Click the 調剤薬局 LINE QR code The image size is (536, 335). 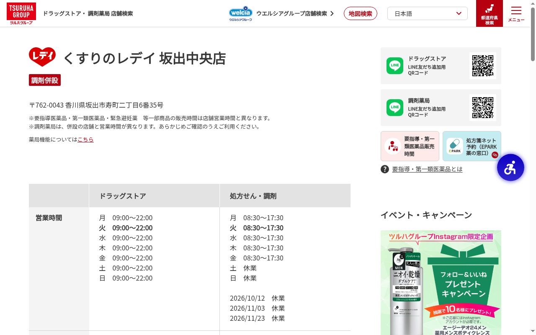click(x=483, y=108)
